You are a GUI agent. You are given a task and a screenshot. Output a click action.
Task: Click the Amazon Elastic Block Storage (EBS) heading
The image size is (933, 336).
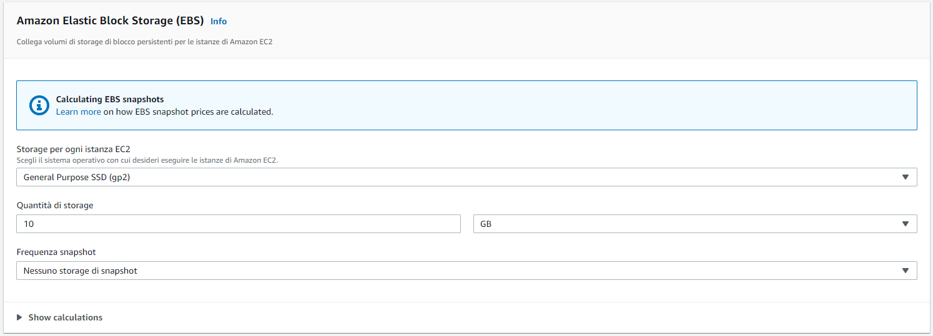pyautogui.click(x=110, y=21)
